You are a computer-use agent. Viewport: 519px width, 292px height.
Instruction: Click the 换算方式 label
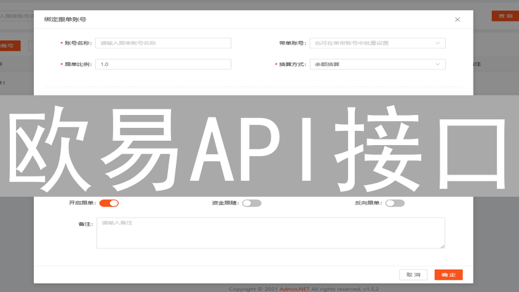tap(292, 64)
